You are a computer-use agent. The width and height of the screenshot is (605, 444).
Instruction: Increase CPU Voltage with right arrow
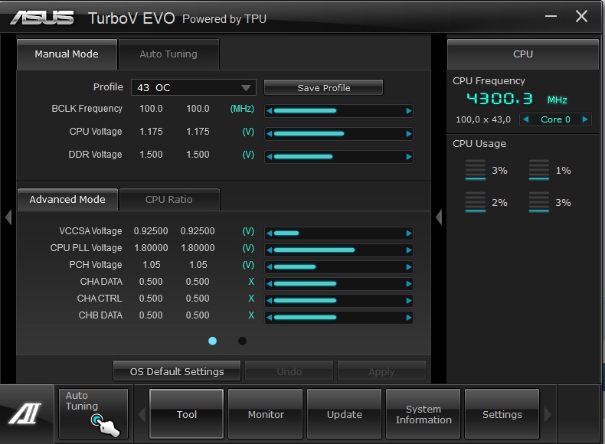click(x=409, y=134)
